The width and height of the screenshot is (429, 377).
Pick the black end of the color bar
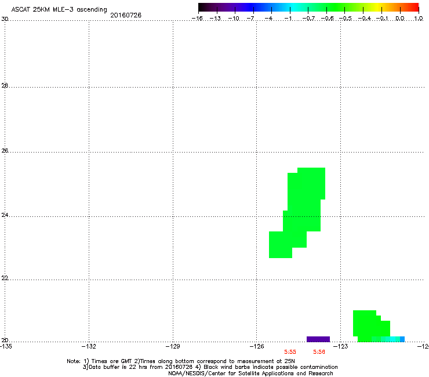tap(202, 8)
